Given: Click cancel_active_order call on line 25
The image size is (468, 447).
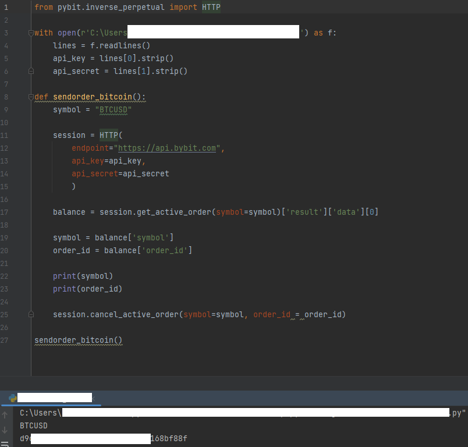Looking at the screenshot, I should pos(134,314).
